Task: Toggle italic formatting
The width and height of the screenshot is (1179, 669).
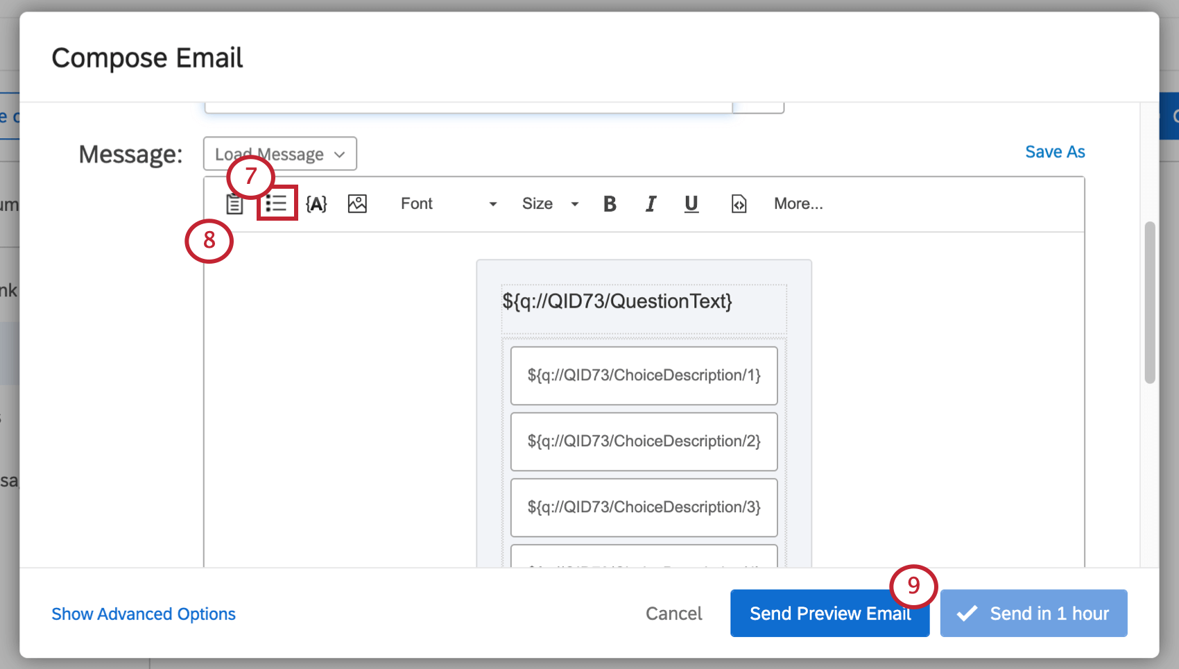Action: pyautogui.click(x=651, y=203)
